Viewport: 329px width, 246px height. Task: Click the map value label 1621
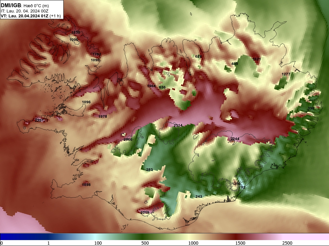point(256,59)
